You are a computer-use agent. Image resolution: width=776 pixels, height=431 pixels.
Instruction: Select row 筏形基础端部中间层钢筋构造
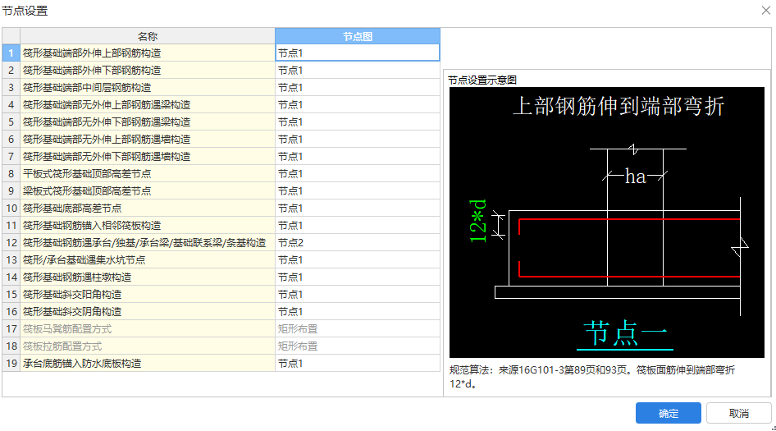(x=148, y=88)
